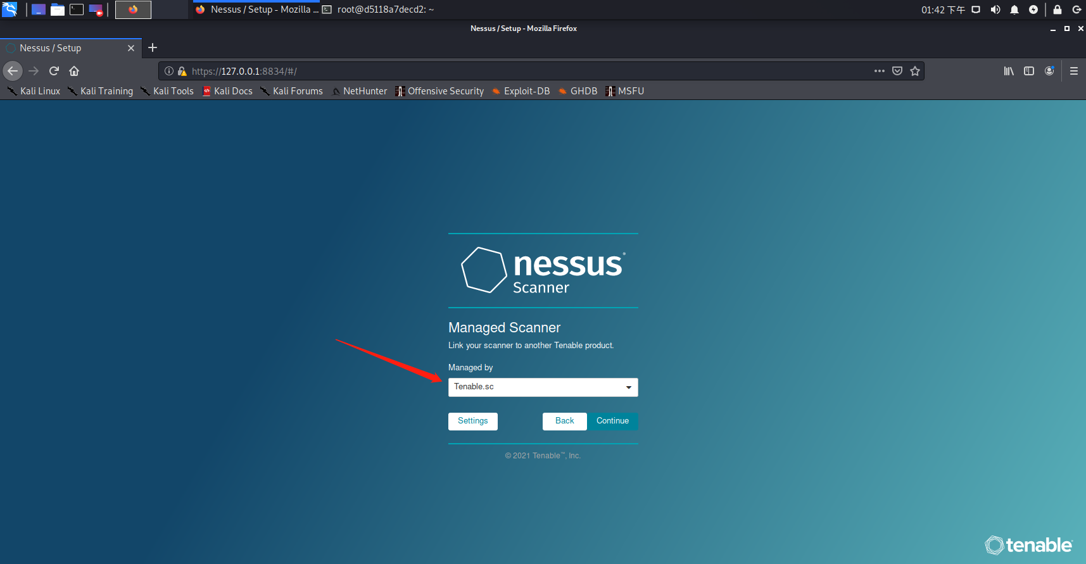
Task: Open a new browser tab
Action: click(x=153, y=47)
